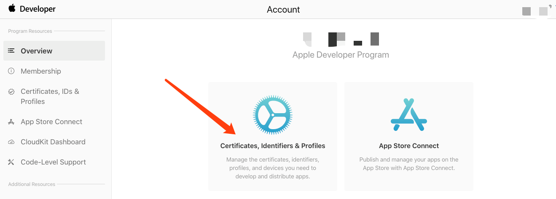
Task: Click the App Store Connect sidebar icon
Action: (x=11, y=122)
